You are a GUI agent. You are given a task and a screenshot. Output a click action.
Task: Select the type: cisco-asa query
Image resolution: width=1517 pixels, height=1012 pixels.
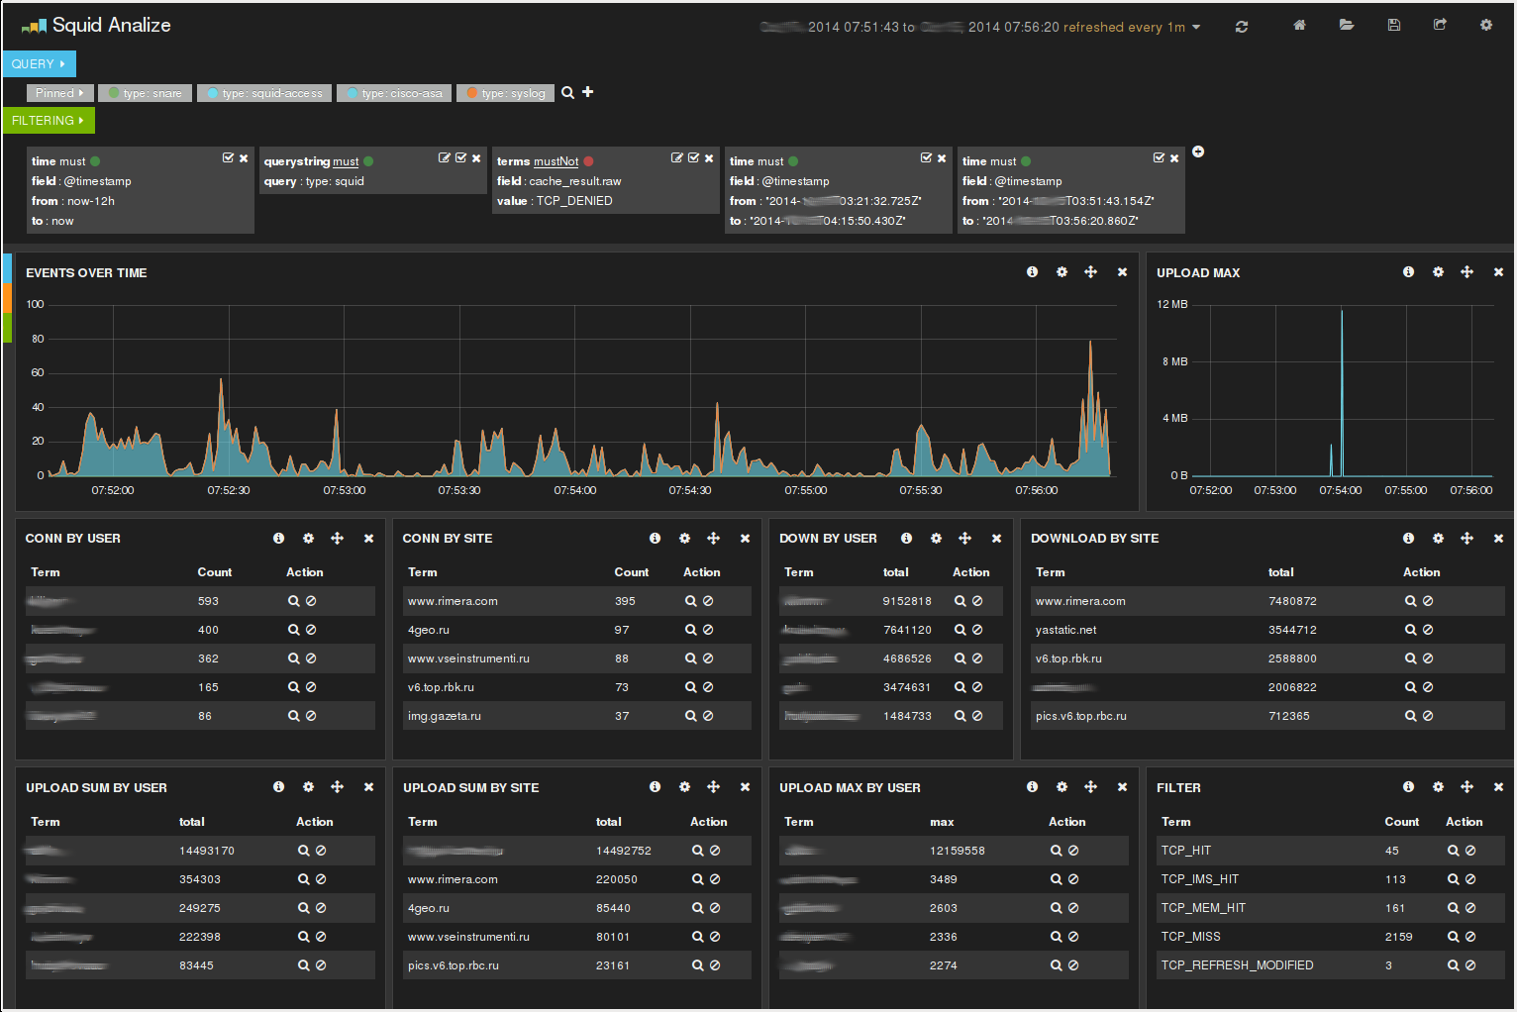coord(394,93)
